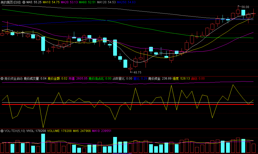Screen dimensions: 258x154
Task: Select the 量比: 0.29 reading
Action: pyautogui.click(x=140, y=79)
